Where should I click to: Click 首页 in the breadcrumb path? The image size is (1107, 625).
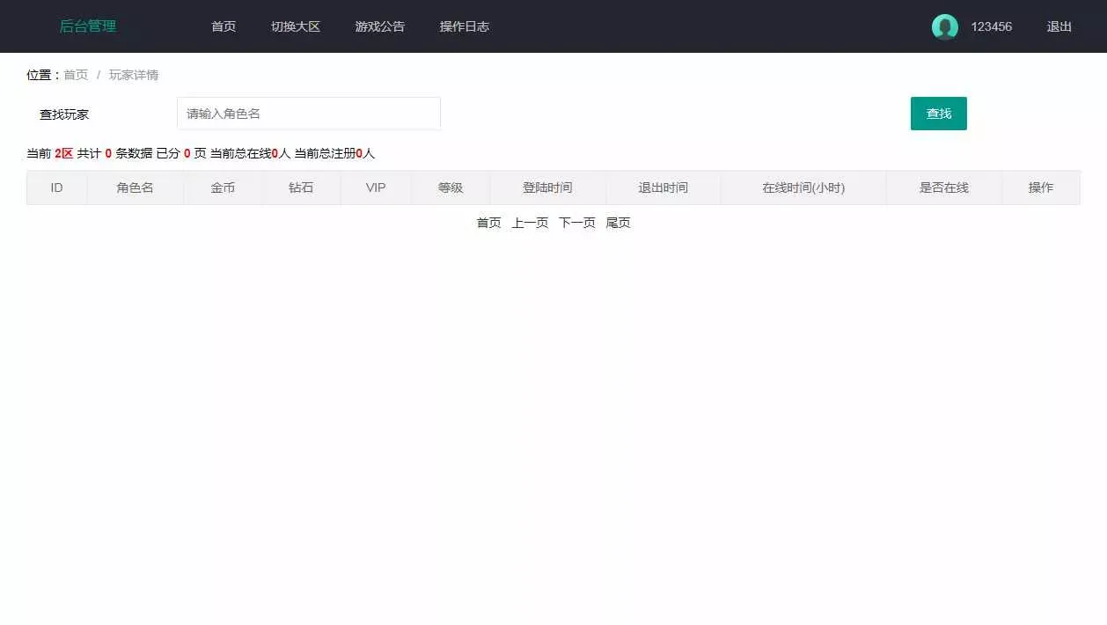[x=76, y=75]
